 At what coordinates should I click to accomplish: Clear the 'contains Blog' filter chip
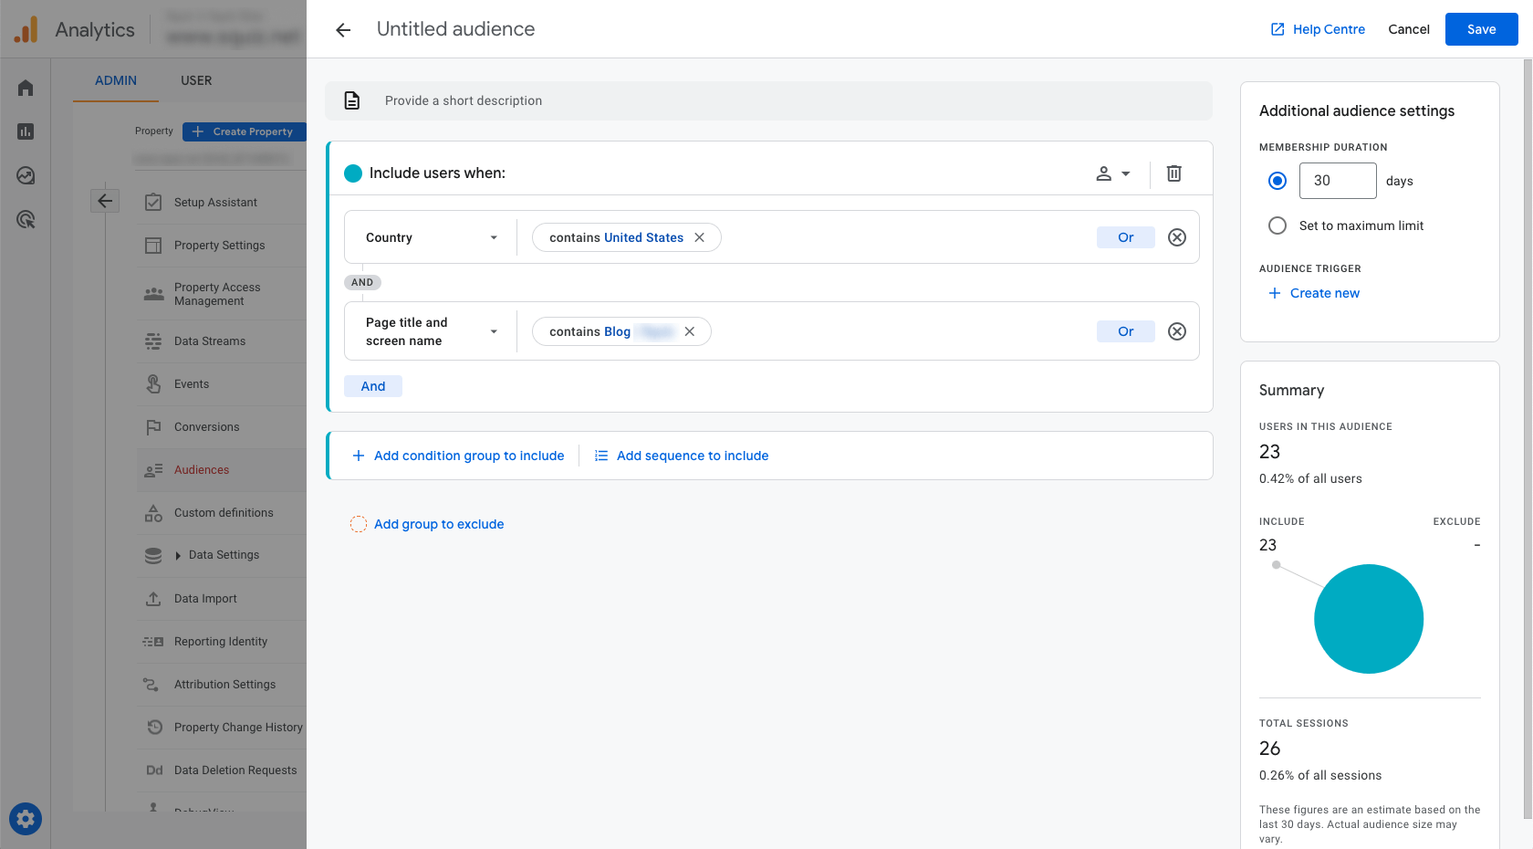click(x=690, y=331)
